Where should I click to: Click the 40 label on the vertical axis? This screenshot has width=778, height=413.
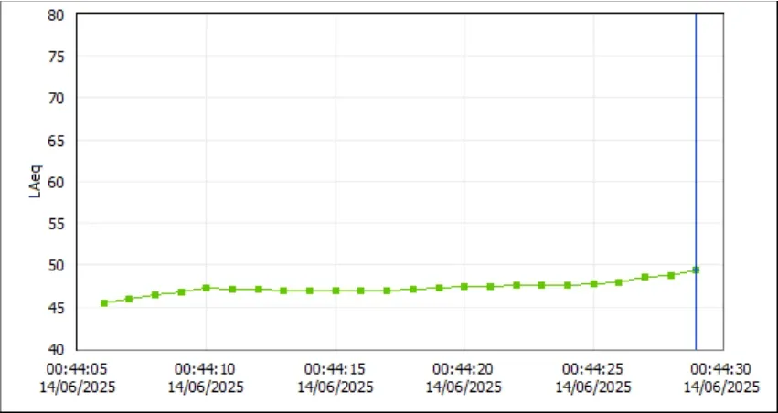56,350
